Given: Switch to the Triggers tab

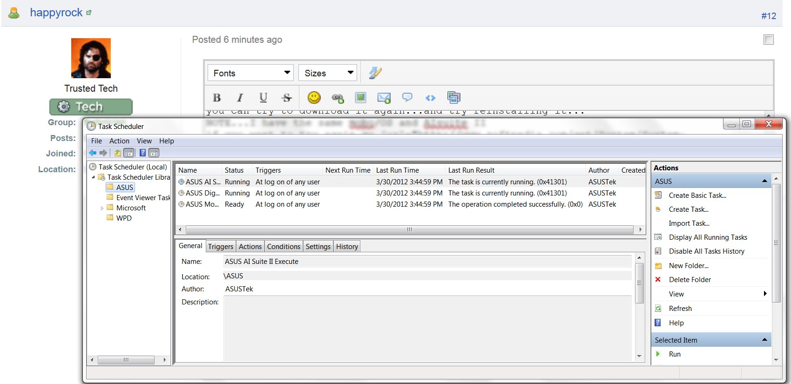Looking at the screenshot, I should click(x=221, y=247).
